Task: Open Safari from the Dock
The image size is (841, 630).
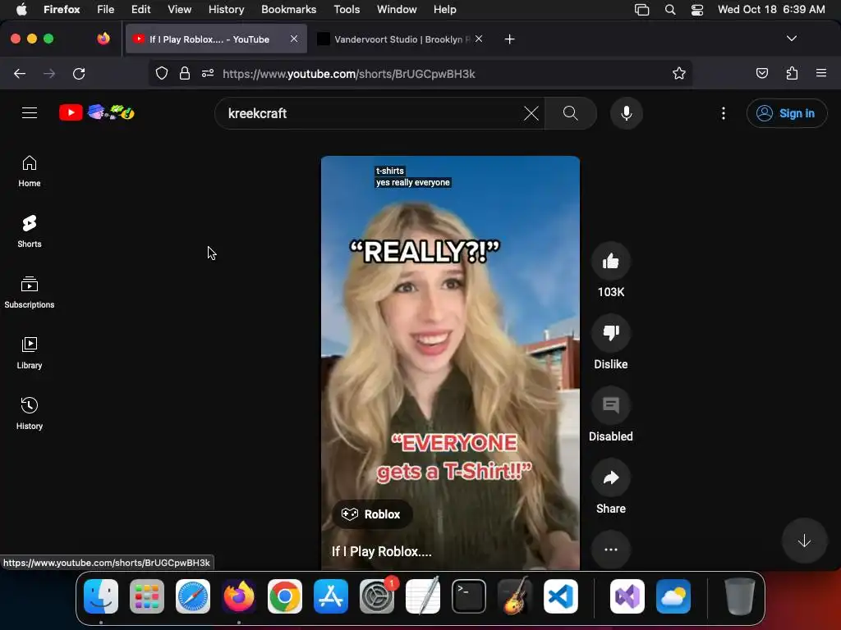Action: pos(193,596)
